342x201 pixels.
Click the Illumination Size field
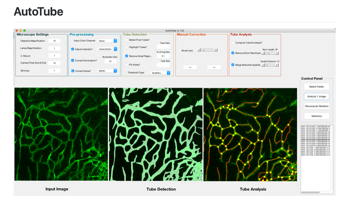(110, 62)
